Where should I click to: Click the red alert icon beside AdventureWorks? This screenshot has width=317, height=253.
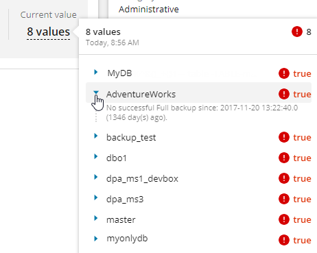point(284,94)
